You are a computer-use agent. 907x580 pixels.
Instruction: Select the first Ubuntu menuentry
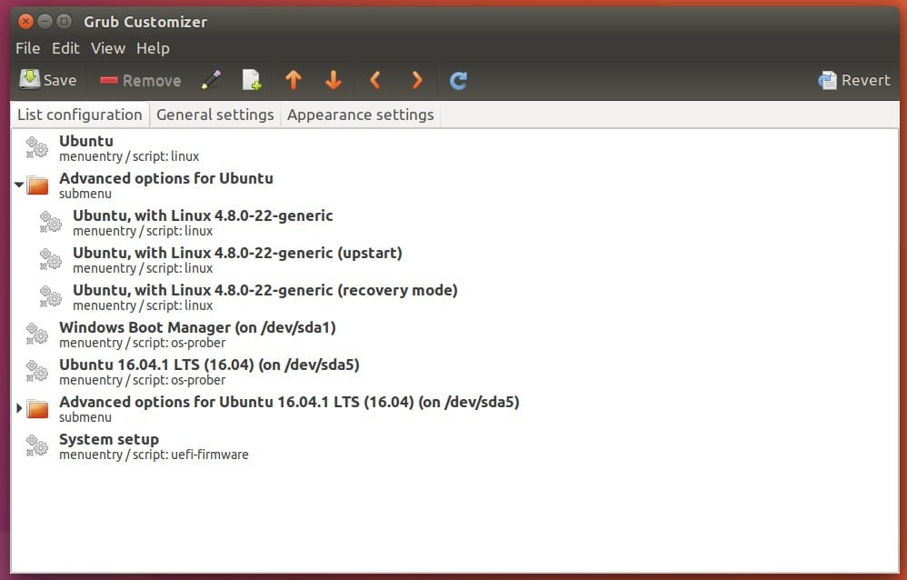tap(454, 147)
